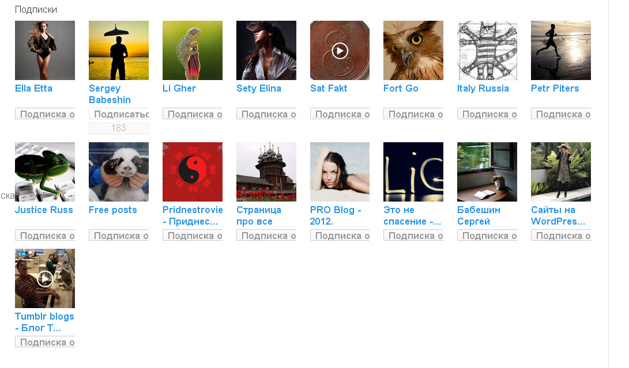629x368 pixels.
Task: Select the yin-yang Pridnestrovie image
Action: pyautogui.click(x=193, y=172)
